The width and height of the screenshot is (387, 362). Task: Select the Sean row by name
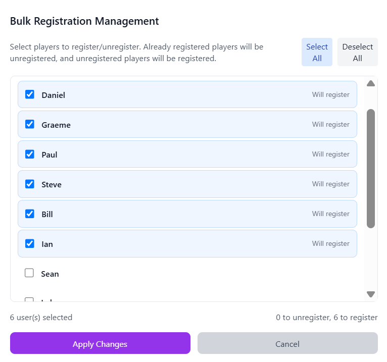click(x=50, y=274)
